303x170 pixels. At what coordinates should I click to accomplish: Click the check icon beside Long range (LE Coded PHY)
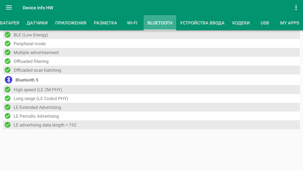[x=8, y=98]
